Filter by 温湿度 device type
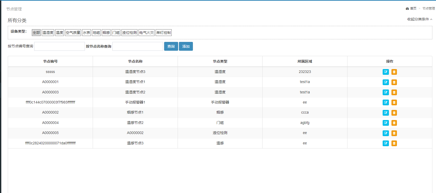The height and width of the screenshot is (193, 436). click(x=48, y=33)
